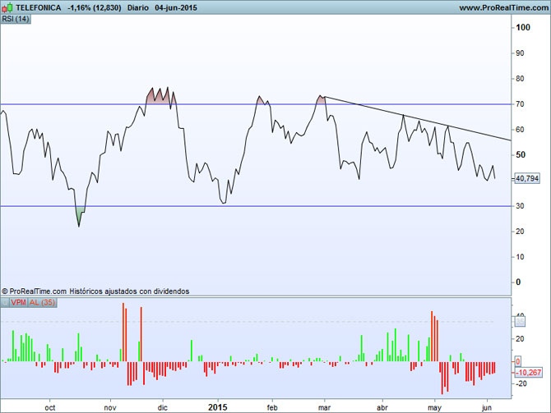Click the jun label on time axis
Screen dimensions: 551x413
pos(487,408)
